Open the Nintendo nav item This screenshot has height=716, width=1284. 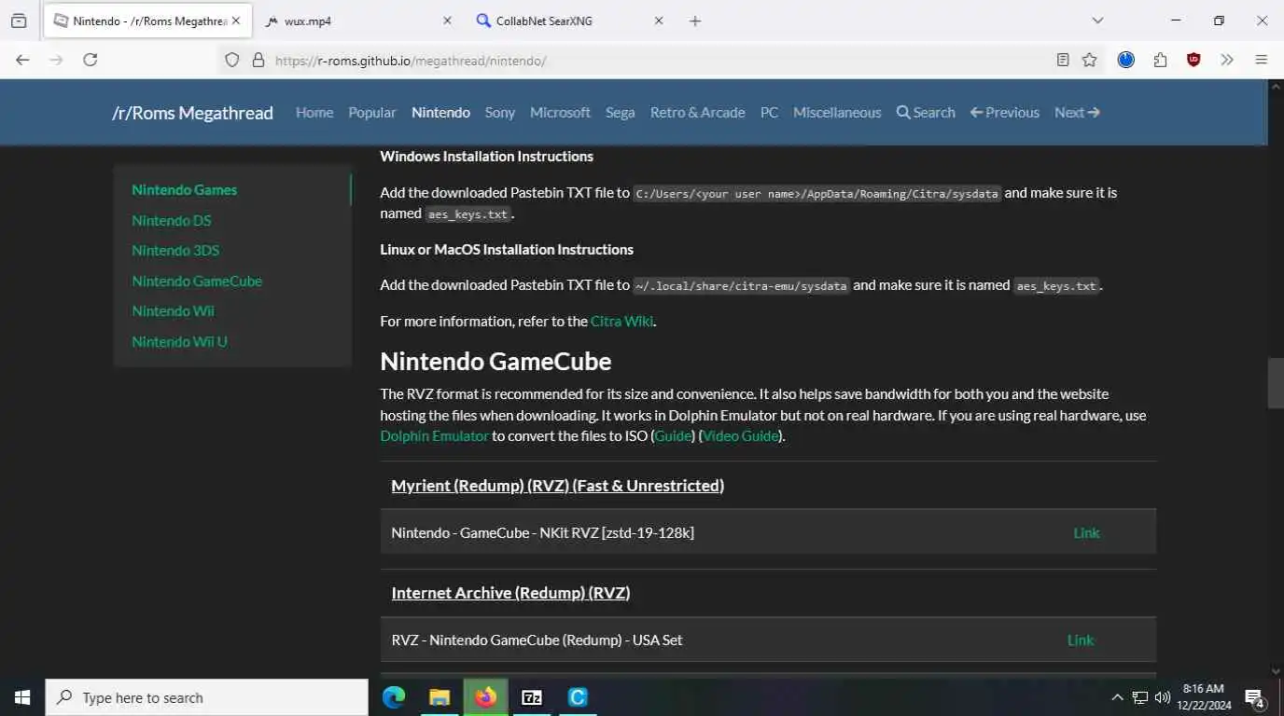440,112
